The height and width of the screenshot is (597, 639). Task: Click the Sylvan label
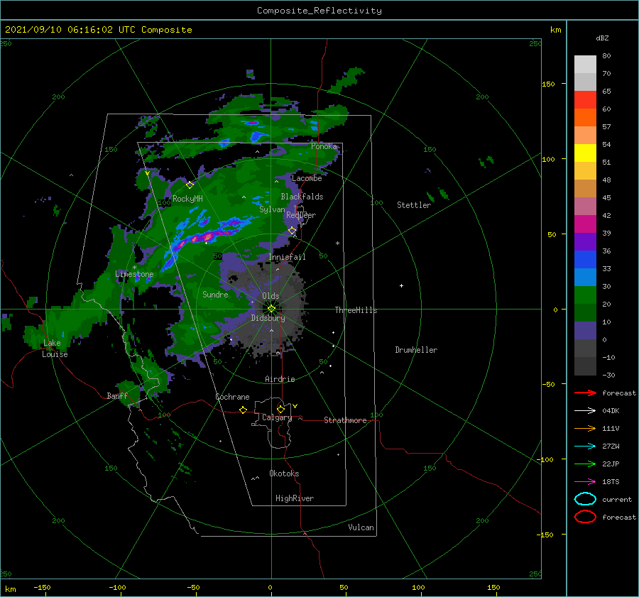tap(272, 209)
